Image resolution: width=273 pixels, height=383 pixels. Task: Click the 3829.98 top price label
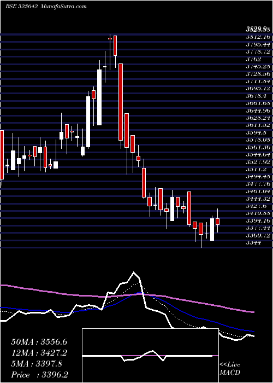pos(258,30)
